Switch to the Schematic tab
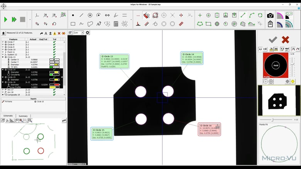Screen dimensions: 301x169 (8, 116)
